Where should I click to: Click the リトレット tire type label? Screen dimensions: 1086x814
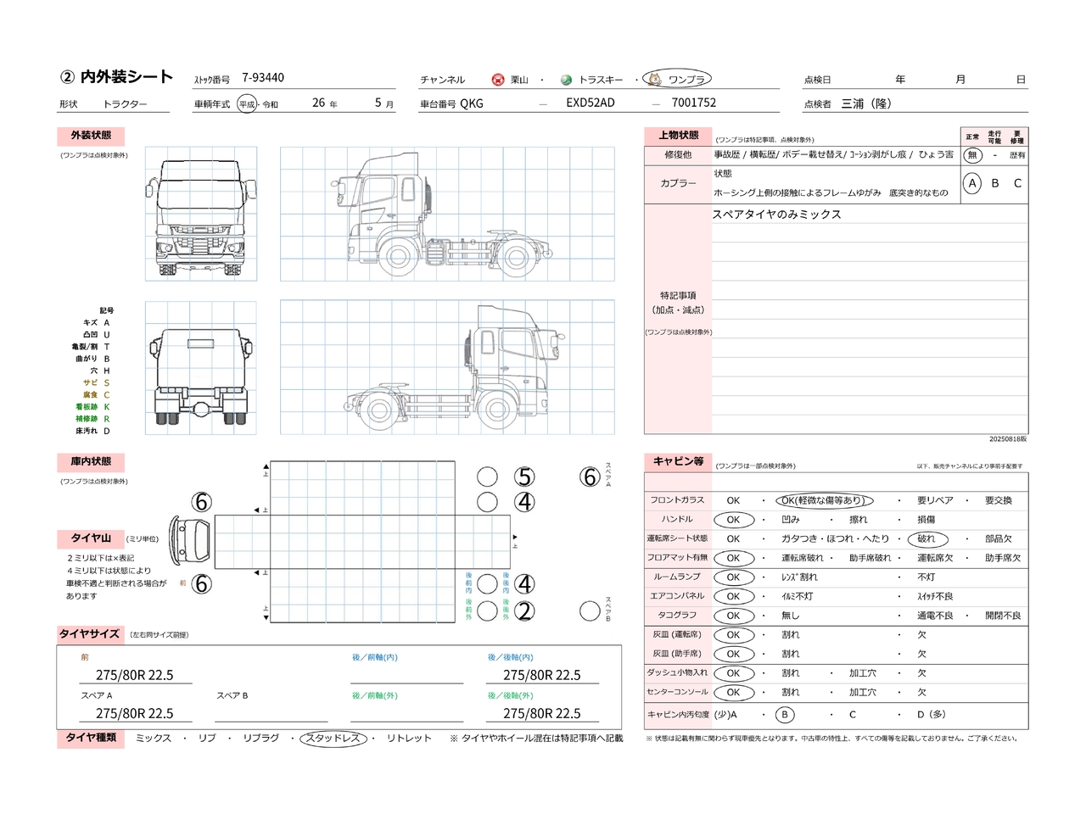(x=409, y=739)
